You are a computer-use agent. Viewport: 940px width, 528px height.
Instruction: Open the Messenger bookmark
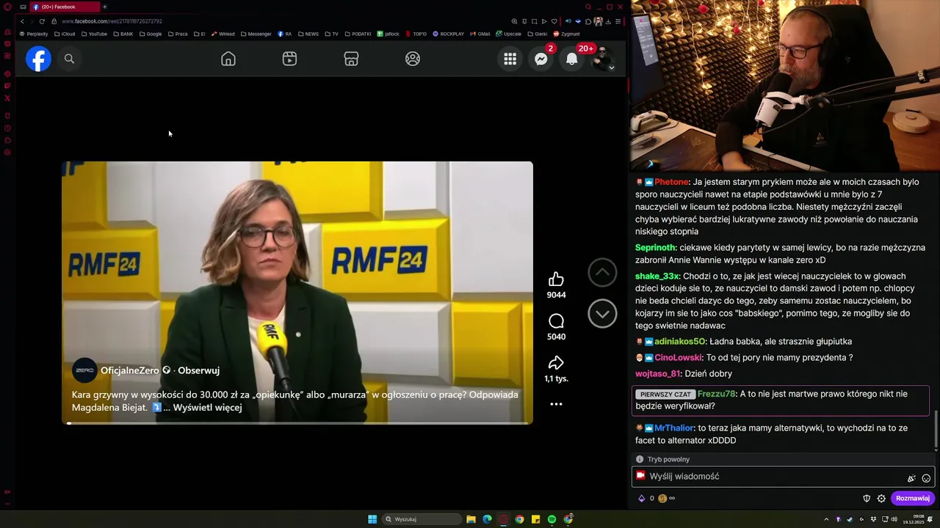click(x=256, y=34)
